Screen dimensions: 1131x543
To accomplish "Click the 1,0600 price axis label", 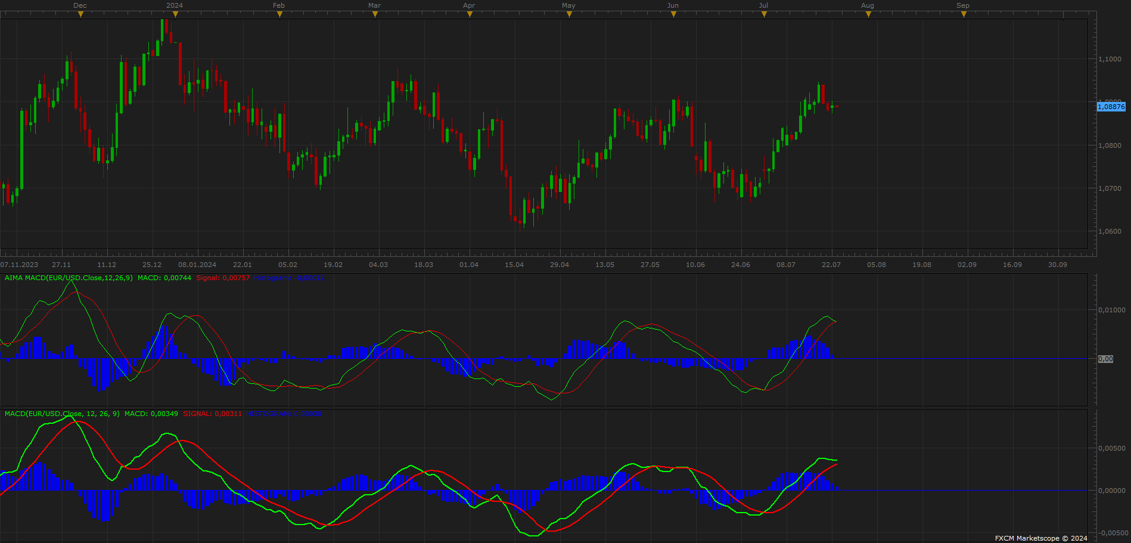I will pyautogui.click(x=1110, y=231).
